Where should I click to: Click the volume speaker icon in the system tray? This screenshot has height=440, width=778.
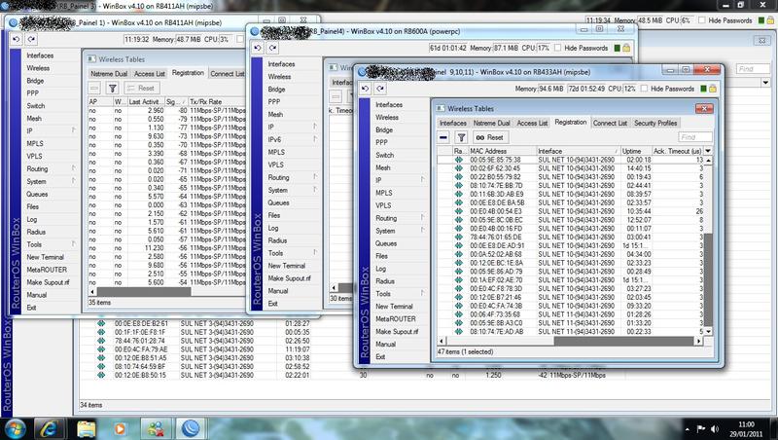click(x=715, y=429)
